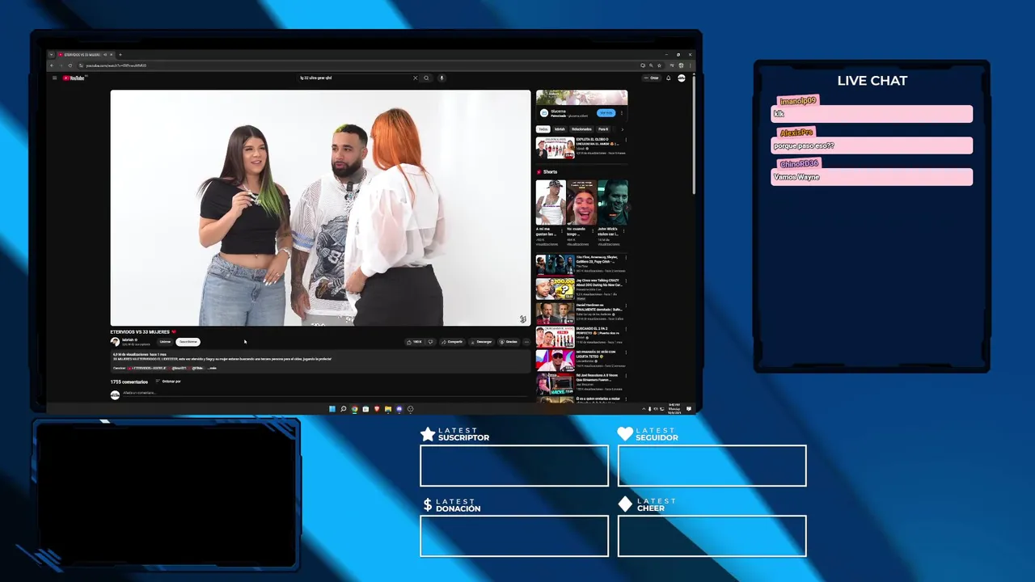Click chat message 'porque paso eso??'

pyautogui.click(x=872, y=146)
